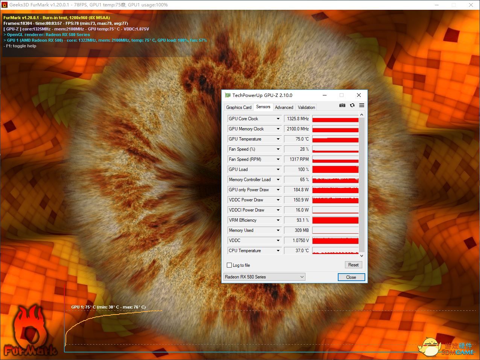Screen dimensions: 480x360
Task: Open the GPU only Power Draw dropdown
Action: pos(278,190)
